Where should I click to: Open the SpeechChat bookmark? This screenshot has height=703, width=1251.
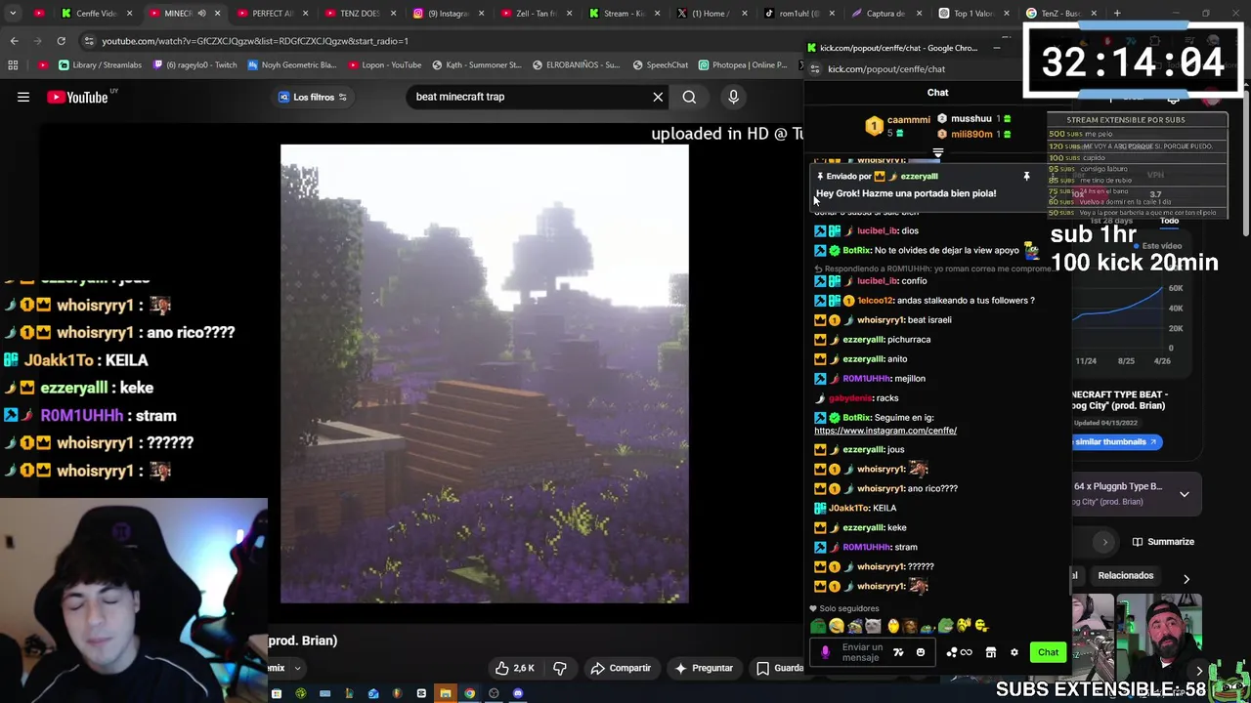tap(660, 65)
